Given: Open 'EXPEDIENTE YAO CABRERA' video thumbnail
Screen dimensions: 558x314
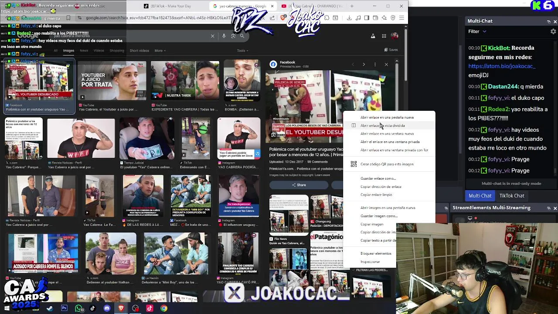Looking at the screenshot, I should [185, 80].
